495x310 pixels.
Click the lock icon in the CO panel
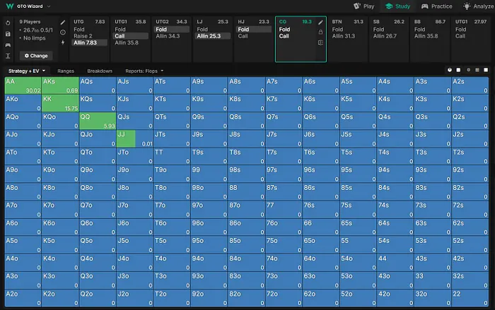(320, 32)
